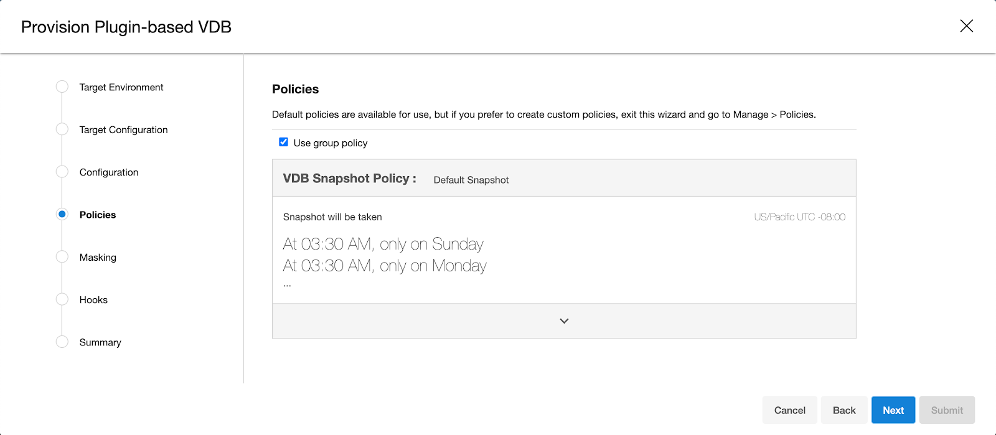The width and height of the screenshot is (996, 435).
Task: Click the active Policies step indicator
Action: (x=62, y=214)
